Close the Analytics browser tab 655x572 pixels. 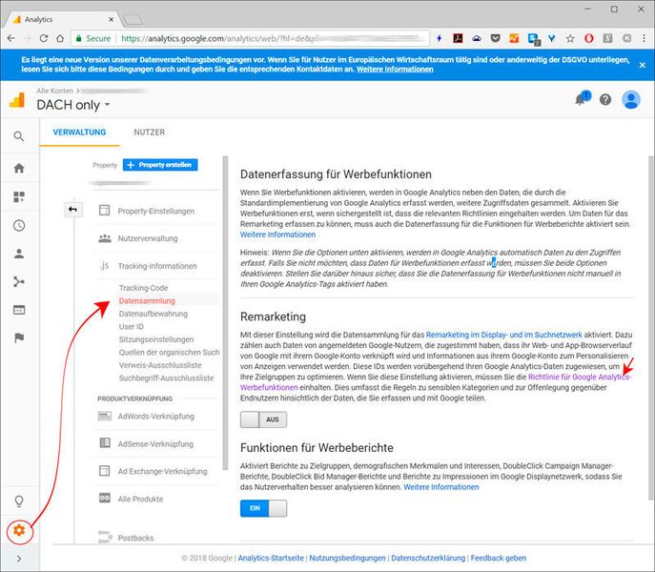coord(112,19)
